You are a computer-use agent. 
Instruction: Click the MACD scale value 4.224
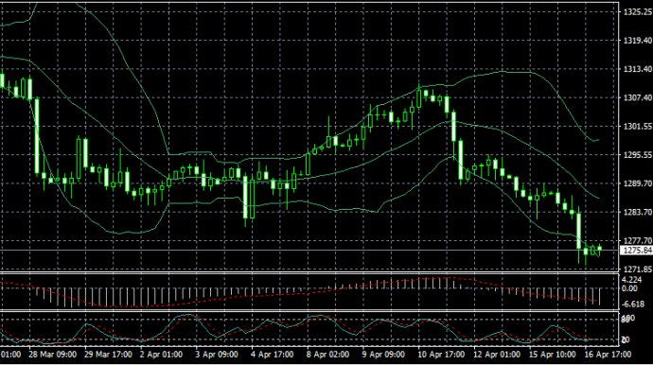point(631,280)
